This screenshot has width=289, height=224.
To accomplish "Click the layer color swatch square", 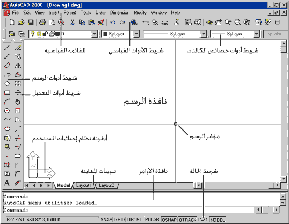I will pyautogui.click(x=57, y=34).
